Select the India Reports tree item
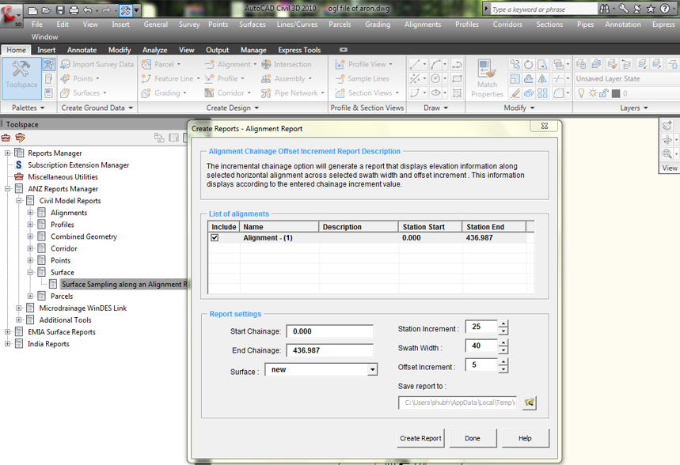 48,344
